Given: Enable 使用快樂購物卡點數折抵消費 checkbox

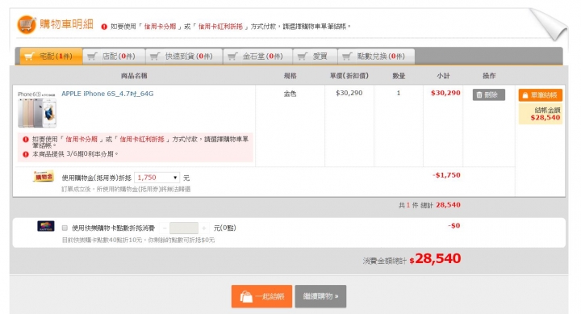Looking at the screenshot, I should pyautogui.click(x=65, y=228).
